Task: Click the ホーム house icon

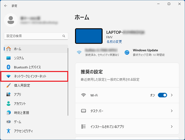Action: click(x=8, y=49)
